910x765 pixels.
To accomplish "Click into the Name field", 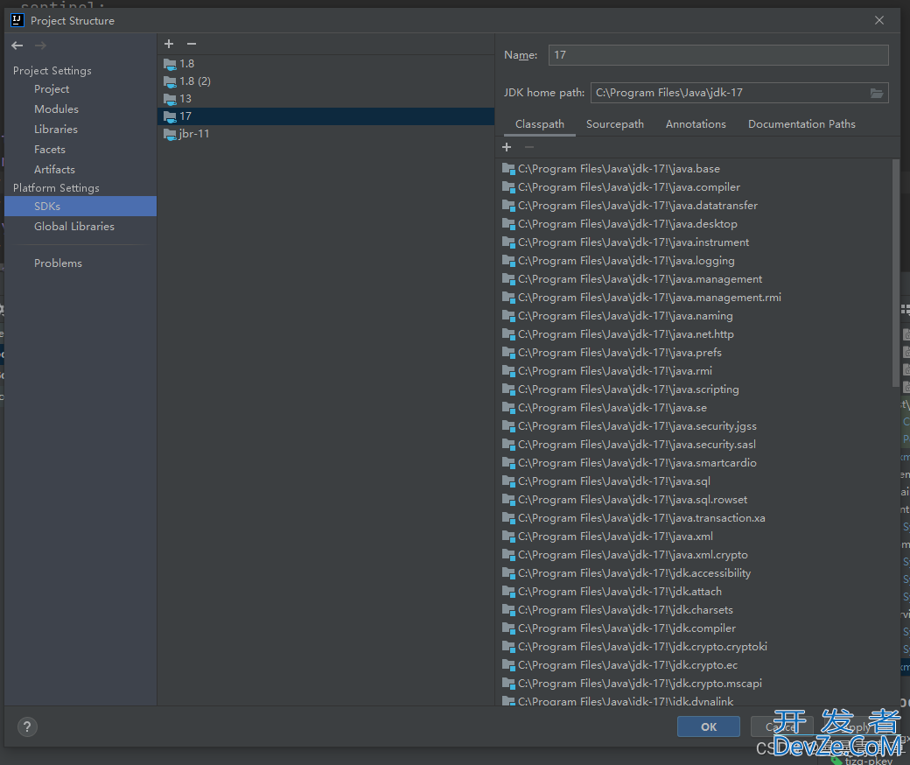I will tap(718, 55).
